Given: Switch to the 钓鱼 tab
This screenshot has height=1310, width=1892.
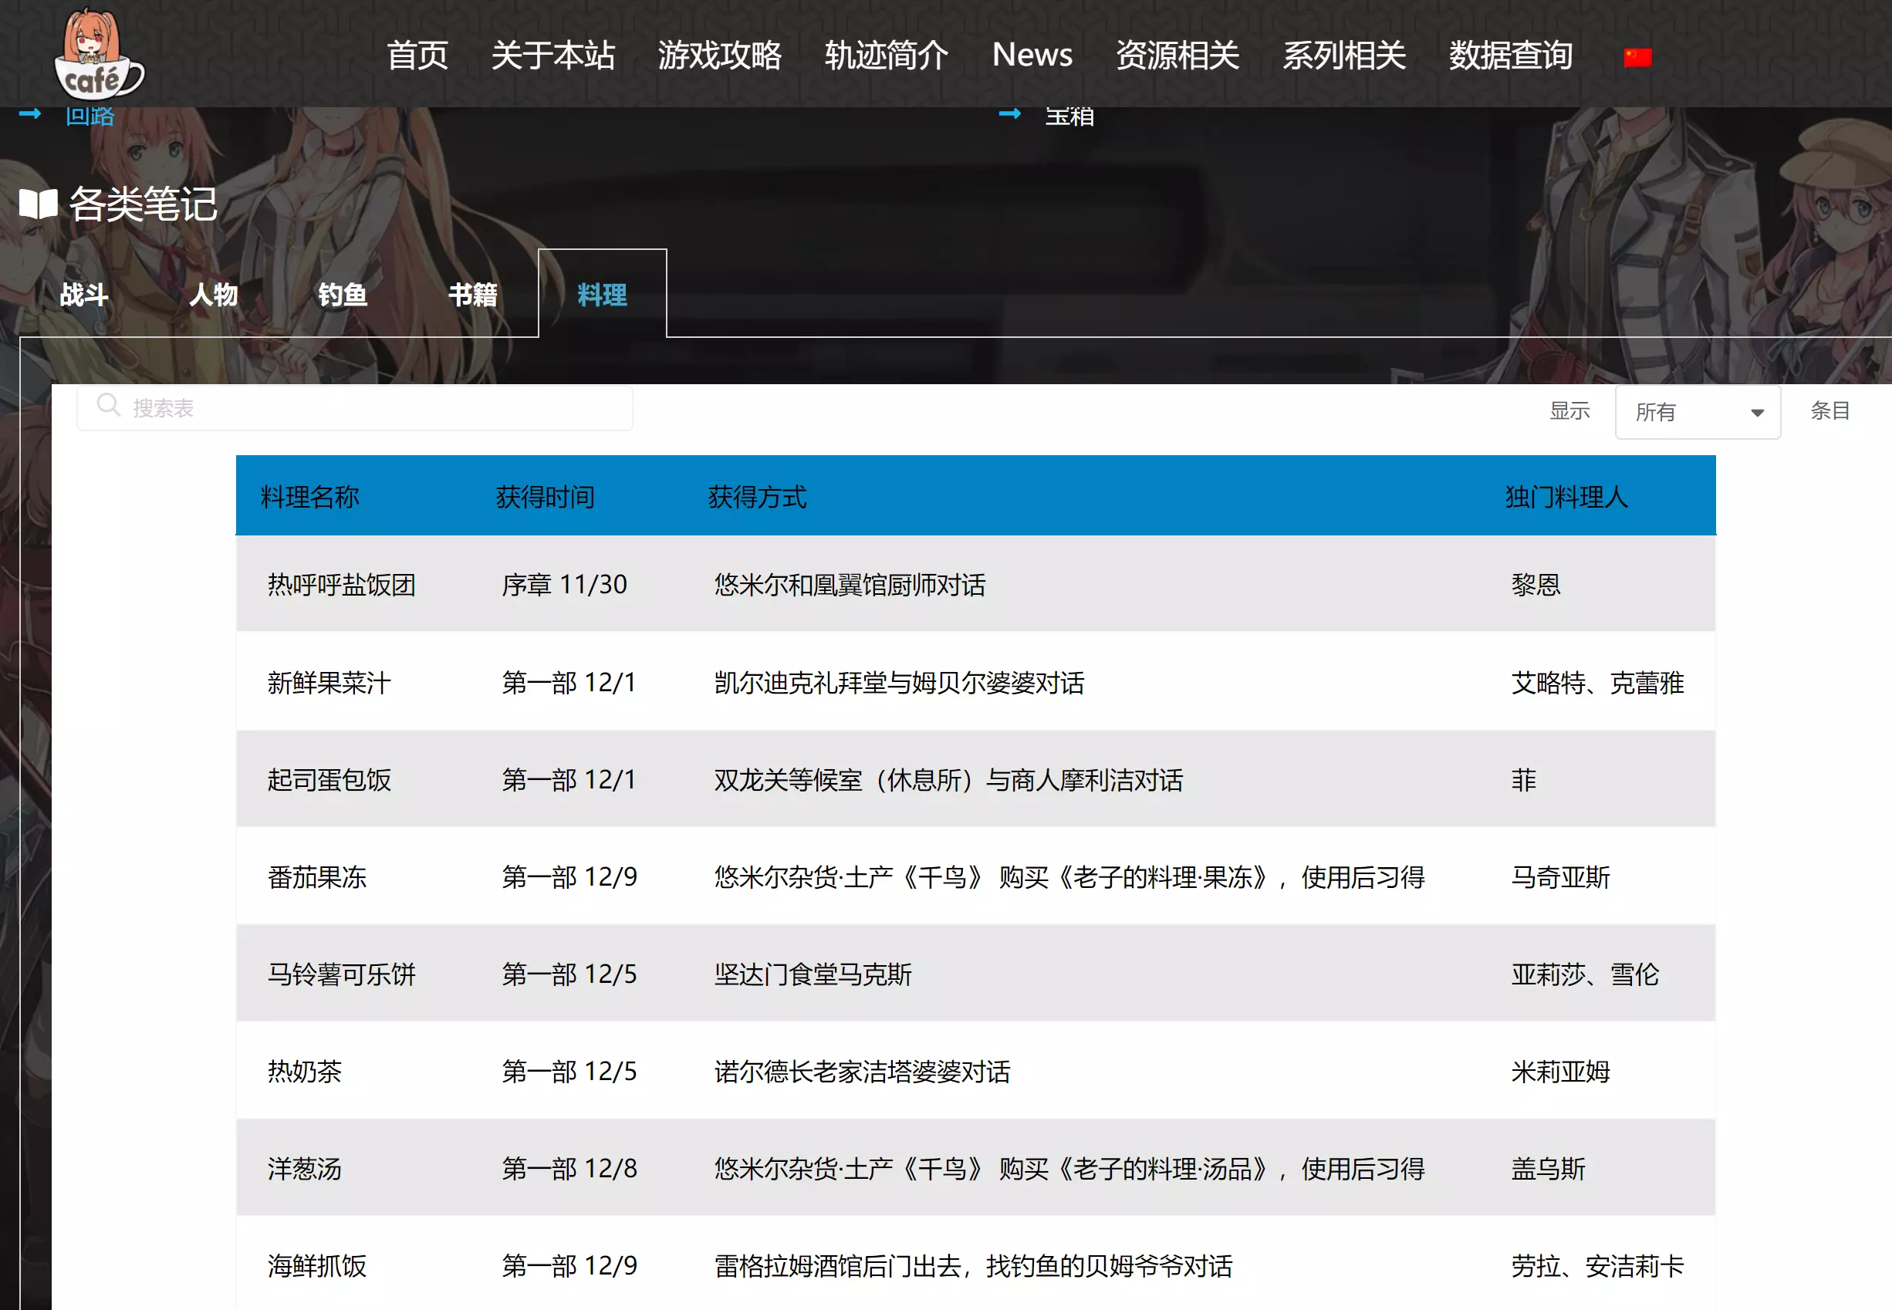Looking at the screenshot, I should [343, 294].
